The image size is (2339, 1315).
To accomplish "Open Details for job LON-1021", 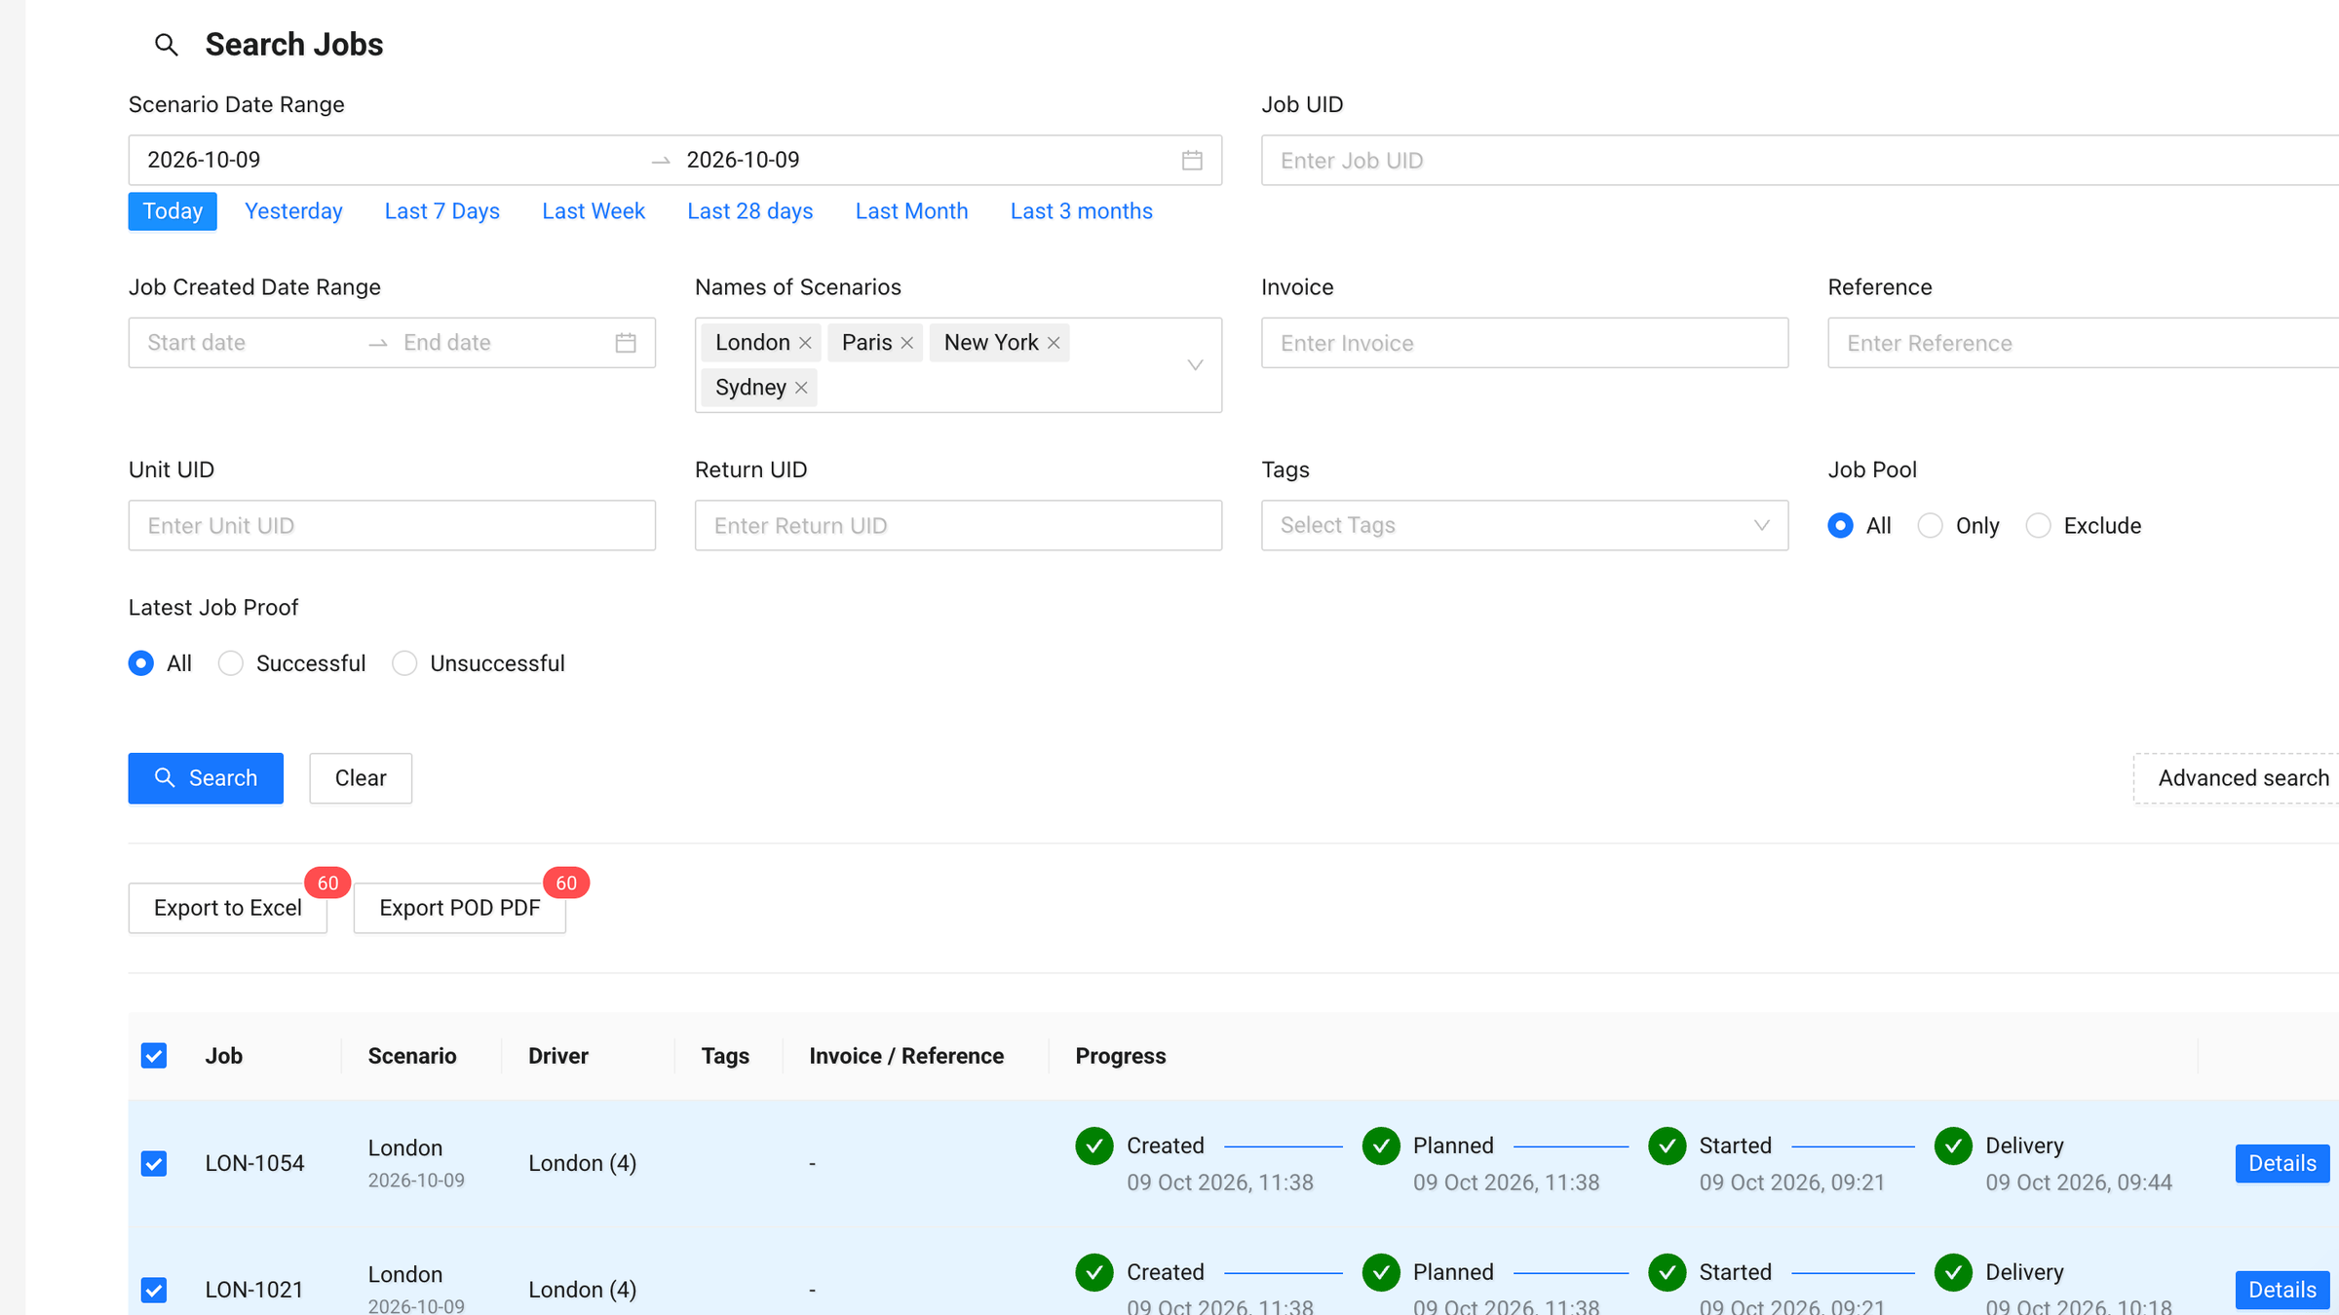I will point(2281,1291).
